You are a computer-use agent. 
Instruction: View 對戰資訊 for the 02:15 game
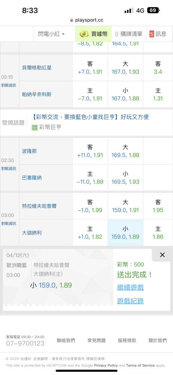tap(9, 85)
